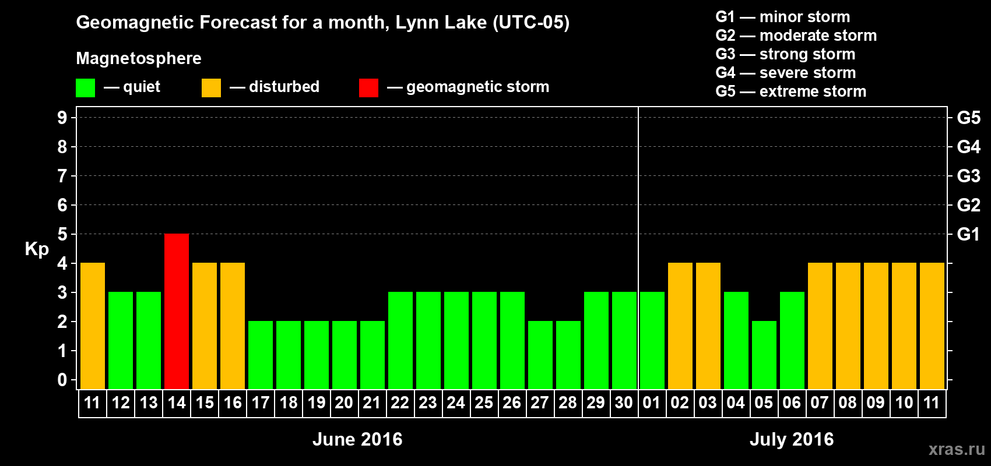Click the green bar for June 27

tap(540, 355)
